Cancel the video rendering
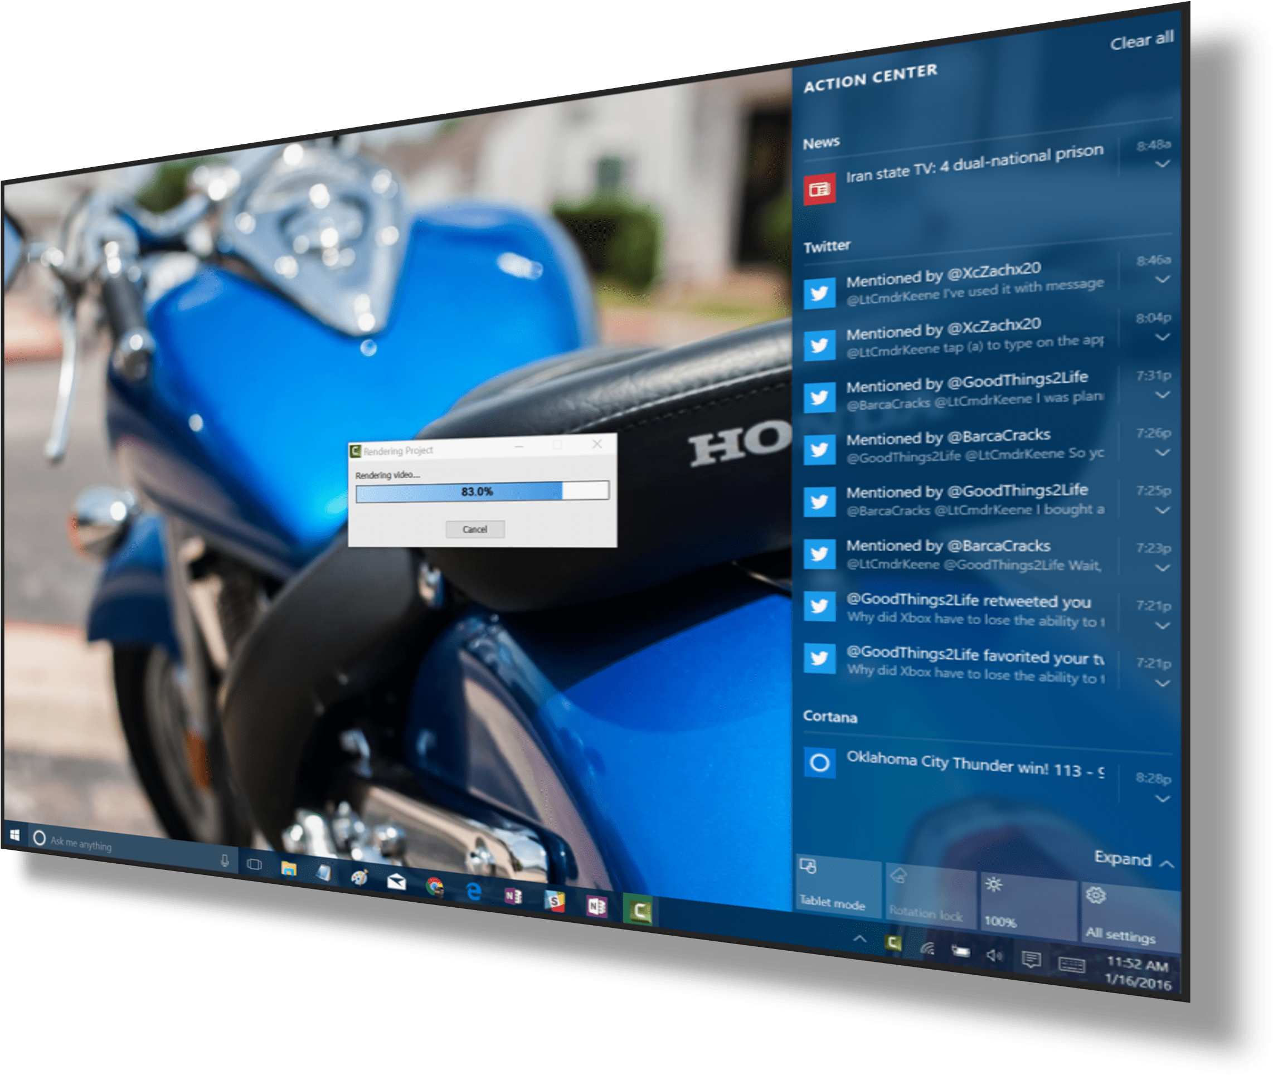Screen dimensions: 1273x1075 pos(475,529)
